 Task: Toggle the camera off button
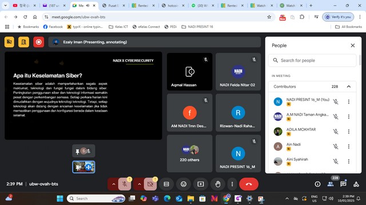(150, 184)
